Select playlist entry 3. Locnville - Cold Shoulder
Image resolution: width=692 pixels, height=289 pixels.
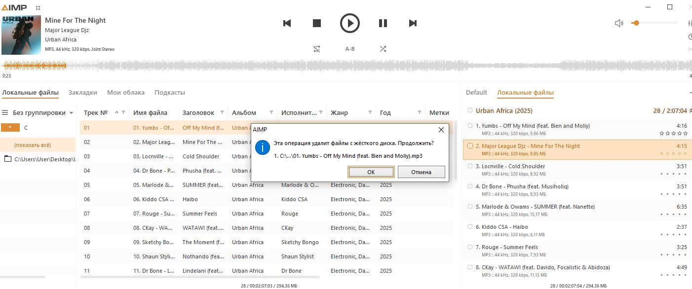[577, 170]
